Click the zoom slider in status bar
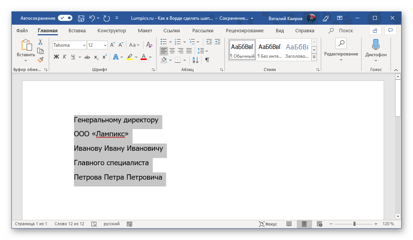Screen dimensions: 413x240 click(354, 224)
